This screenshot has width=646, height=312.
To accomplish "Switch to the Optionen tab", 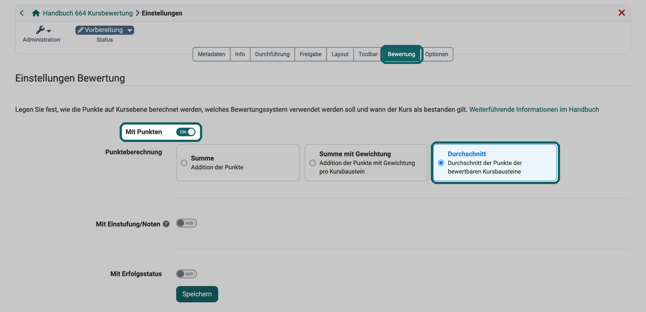I will (x=436, y=54).
